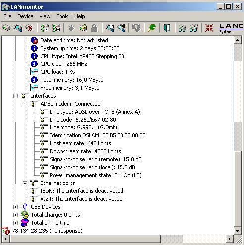Expand the Total online time node
The image size is (244, 245).
click(x=15, y=223)
